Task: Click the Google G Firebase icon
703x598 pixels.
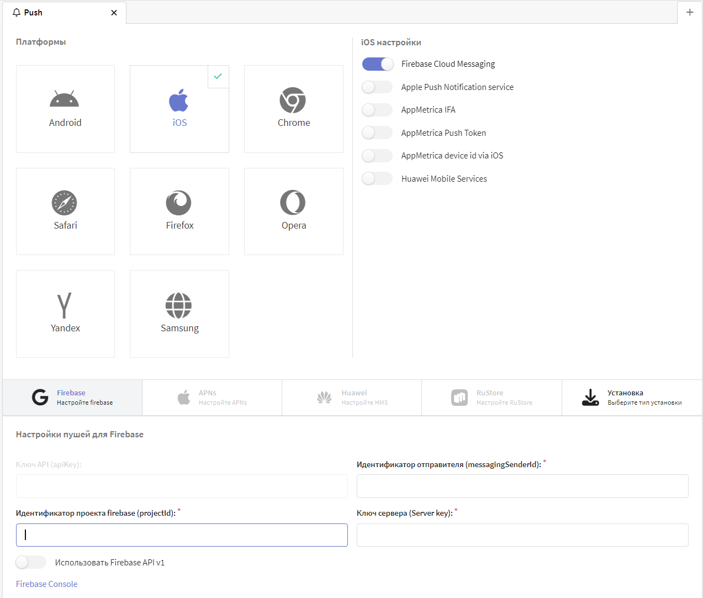Action: (40, 397)
